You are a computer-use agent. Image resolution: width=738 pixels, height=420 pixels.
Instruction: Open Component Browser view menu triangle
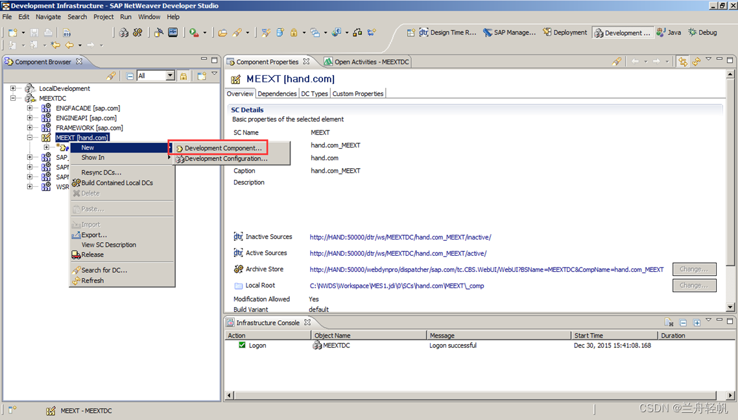click(x=215, y=73)
